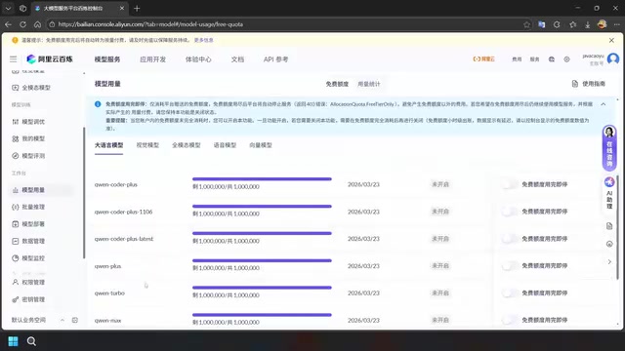Image resolution: width=625 pixels, height=351 pixels.
Task: Click the browser refresh button
Action: click(22, 24)
